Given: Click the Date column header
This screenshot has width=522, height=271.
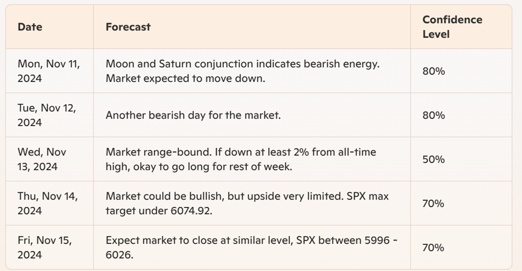Looking at the screenshot, I should click(x=30, y=27).
